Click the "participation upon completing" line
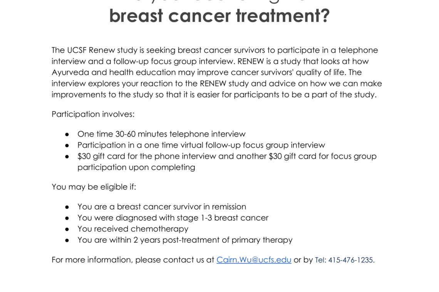This screenshot has height=292, width=439. point(136,168)
